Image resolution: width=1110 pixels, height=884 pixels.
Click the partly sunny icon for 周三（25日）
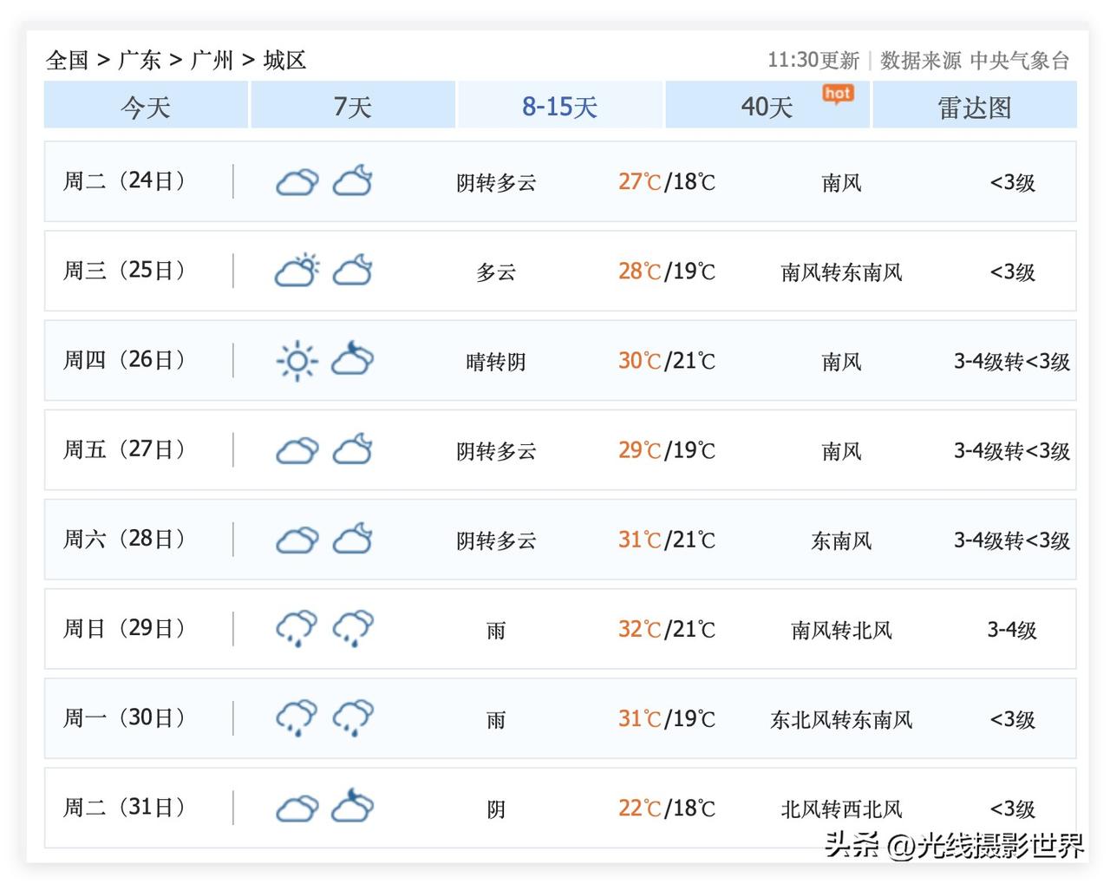click(x=297, y=271)
